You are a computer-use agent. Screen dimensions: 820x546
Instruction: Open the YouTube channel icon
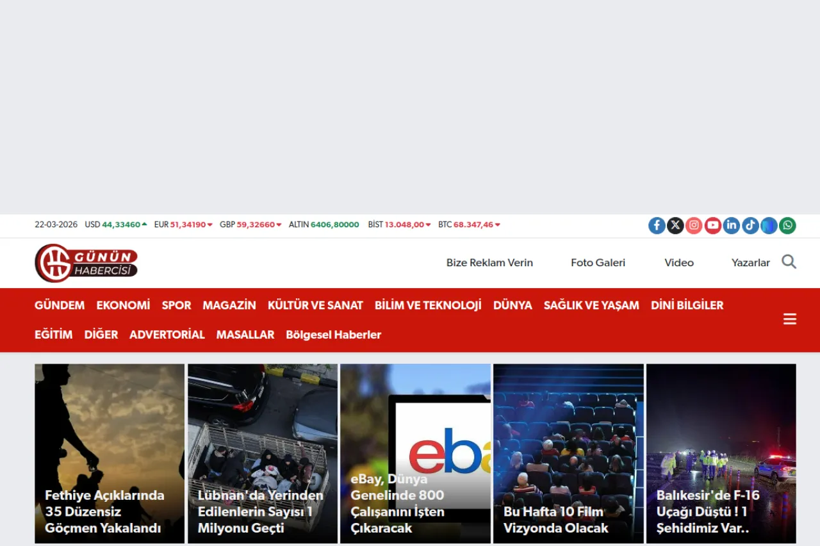point(712,225)
